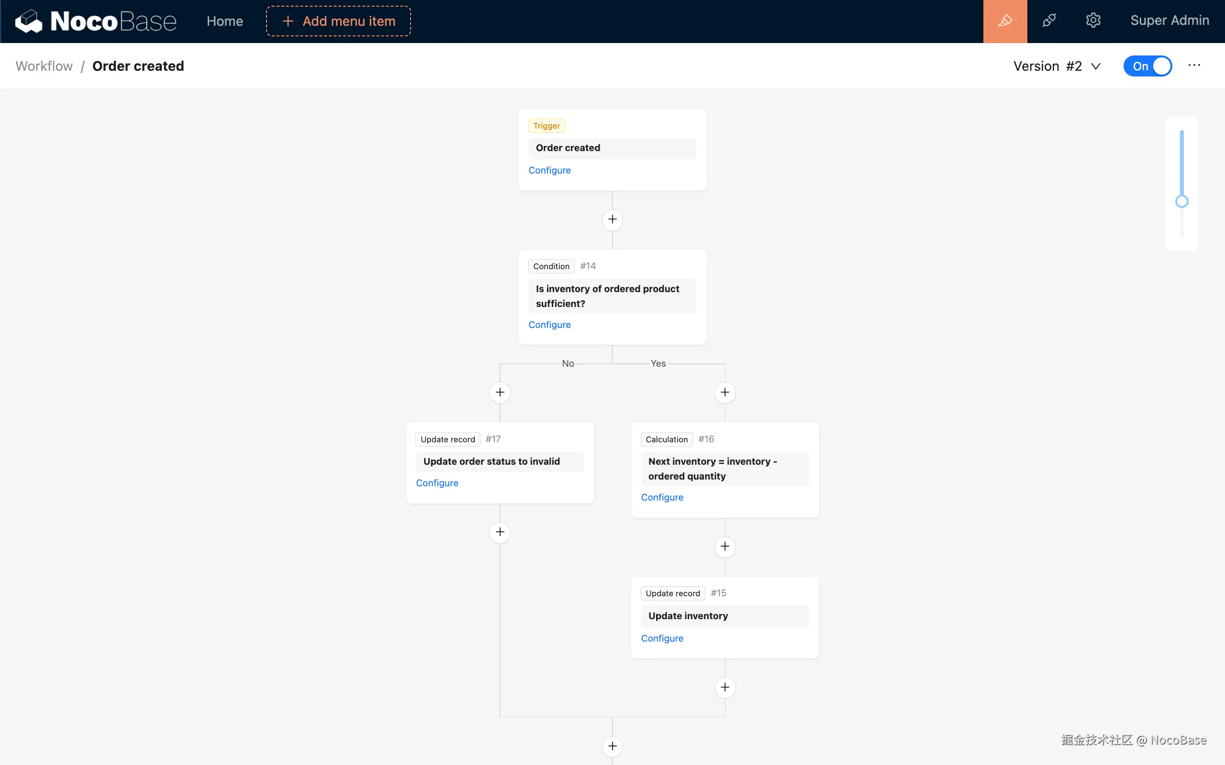1225x765 pixels.
Task: Open the Super Admin account menu
Action: 1170,20
